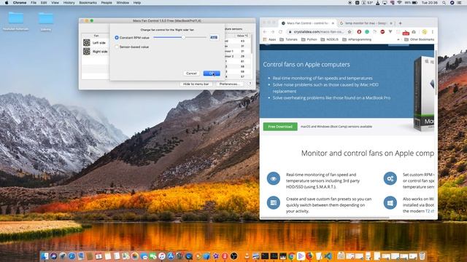Image resolution: width=467 pixels, height=262 pixels.
Task: Close the temp monitor for mac tab
Action: tap(391, 23)
